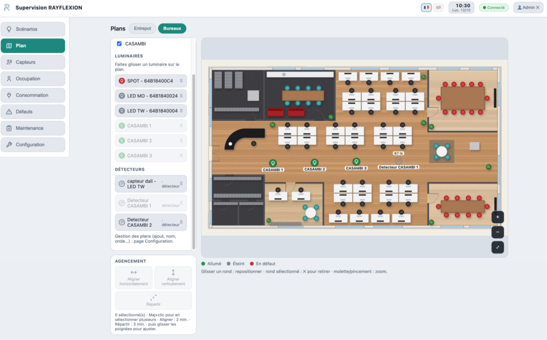
Task: Click the 67 lx reading on plan
Action: click(x=398, y=153)
